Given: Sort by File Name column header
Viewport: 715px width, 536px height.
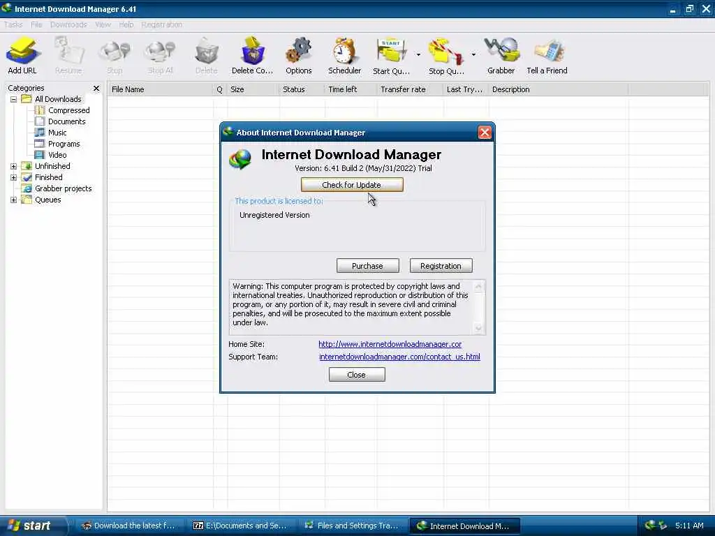Looking at the screenshot, I should (x=160, y=89).
